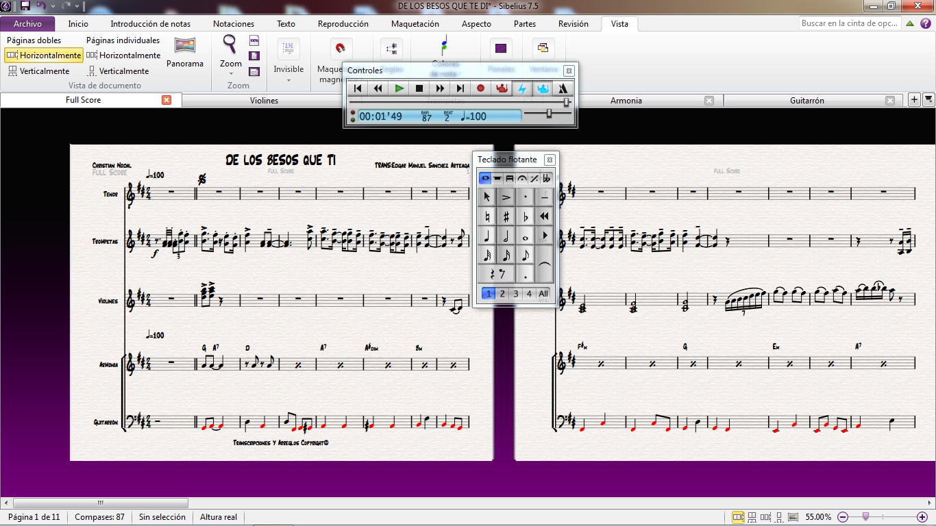
Task: Select the half note on floating keypad
Action: [x=506, y=237]
